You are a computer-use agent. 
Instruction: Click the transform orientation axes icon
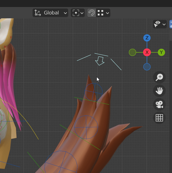click(x=38, y=13)
